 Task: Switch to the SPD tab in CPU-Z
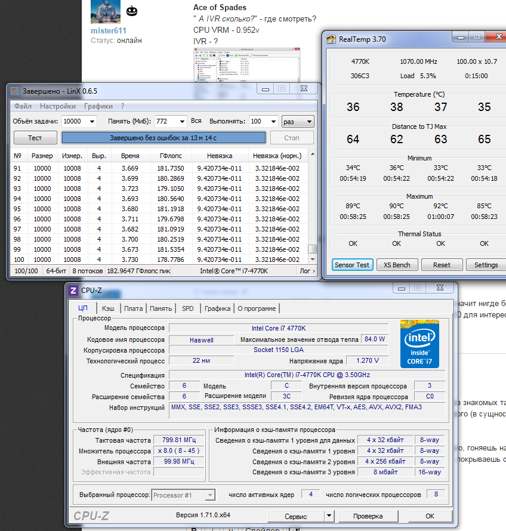pos(188,308)
